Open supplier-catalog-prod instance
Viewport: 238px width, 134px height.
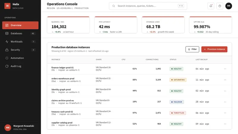click(62, 123)
